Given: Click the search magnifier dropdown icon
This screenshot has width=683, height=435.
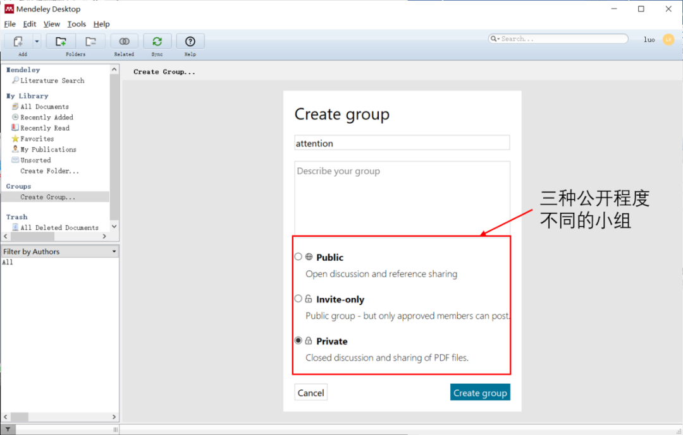Looking at the screenshot, I should tap(495, 39).
